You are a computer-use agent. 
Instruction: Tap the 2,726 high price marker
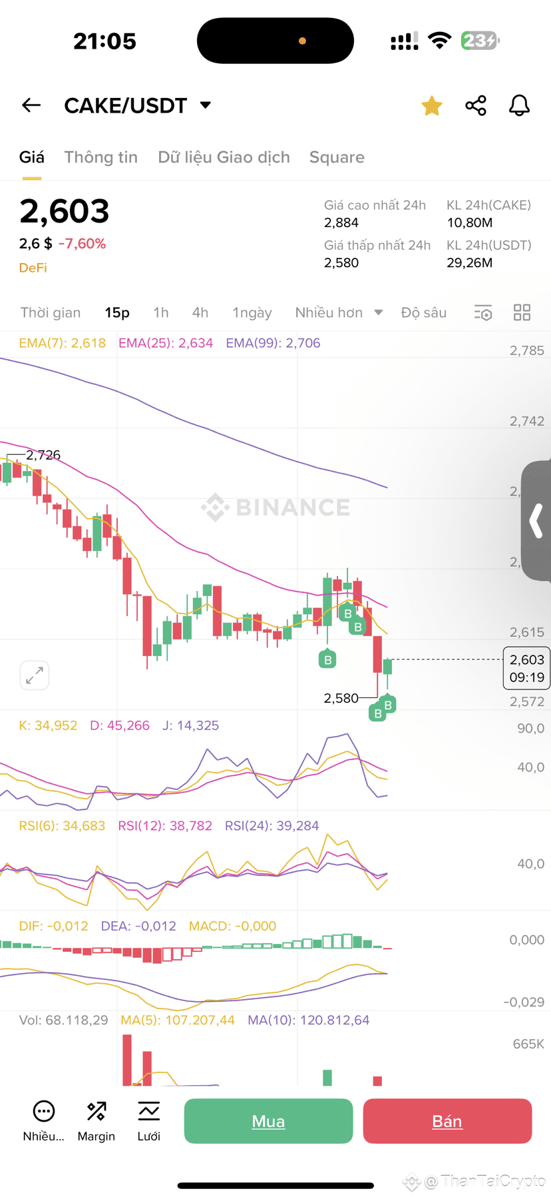(43, 455)
